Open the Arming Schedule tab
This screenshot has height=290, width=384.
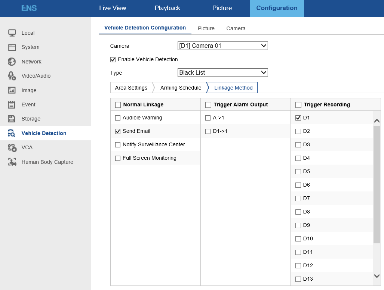click(181, 88)
